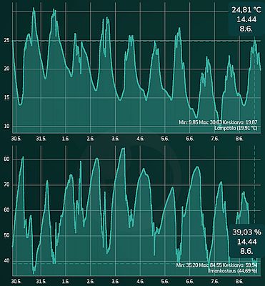The width and height of the screenshot is (265, 286).
Task: Select date 31.5. under the temperature chart
Action: [x=41, y=139]
